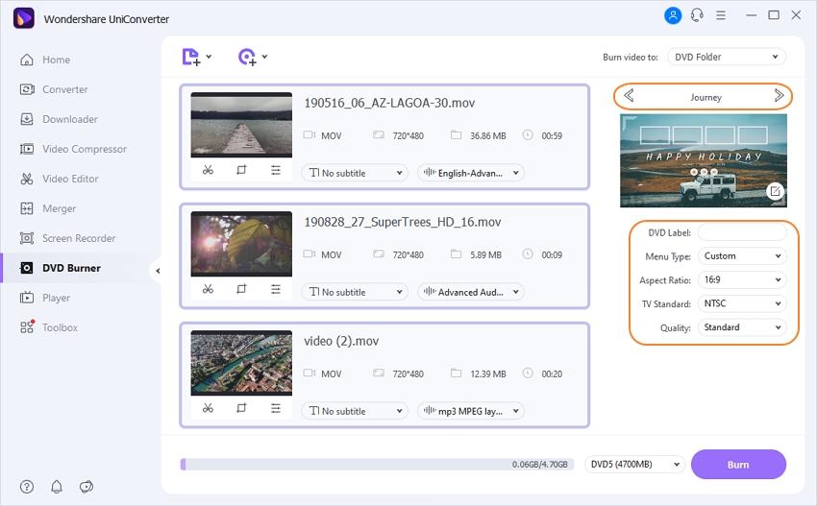817x506 pixels.
Task: Select the 190516_06_AZ-LAGOA-30.mov thumbnail
Action: [x=241, y=125]
